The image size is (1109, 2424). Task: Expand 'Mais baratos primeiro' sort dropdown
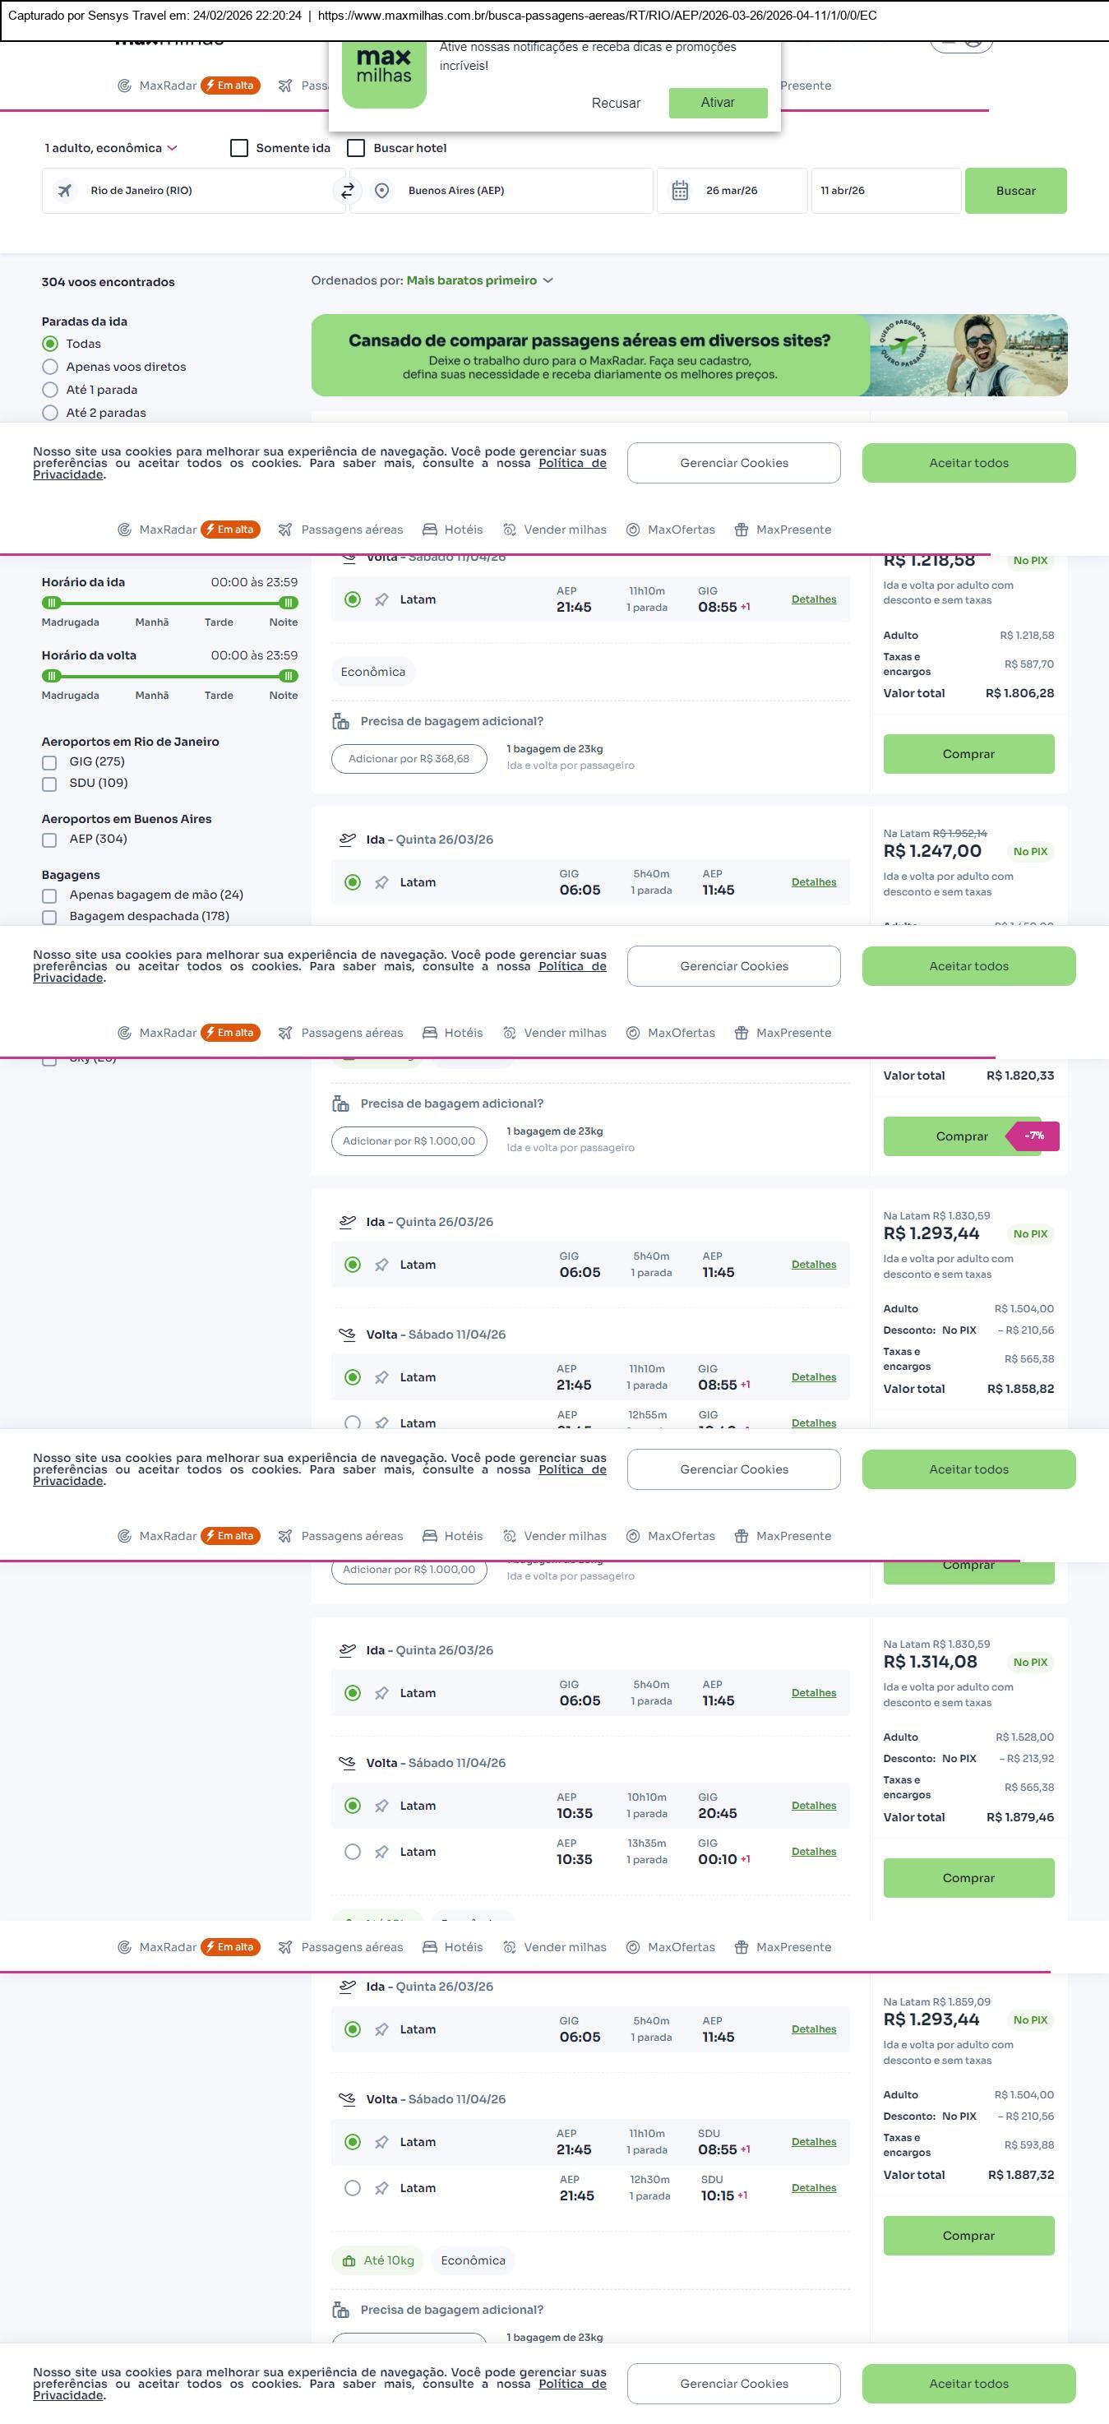[x=478, y=280]
